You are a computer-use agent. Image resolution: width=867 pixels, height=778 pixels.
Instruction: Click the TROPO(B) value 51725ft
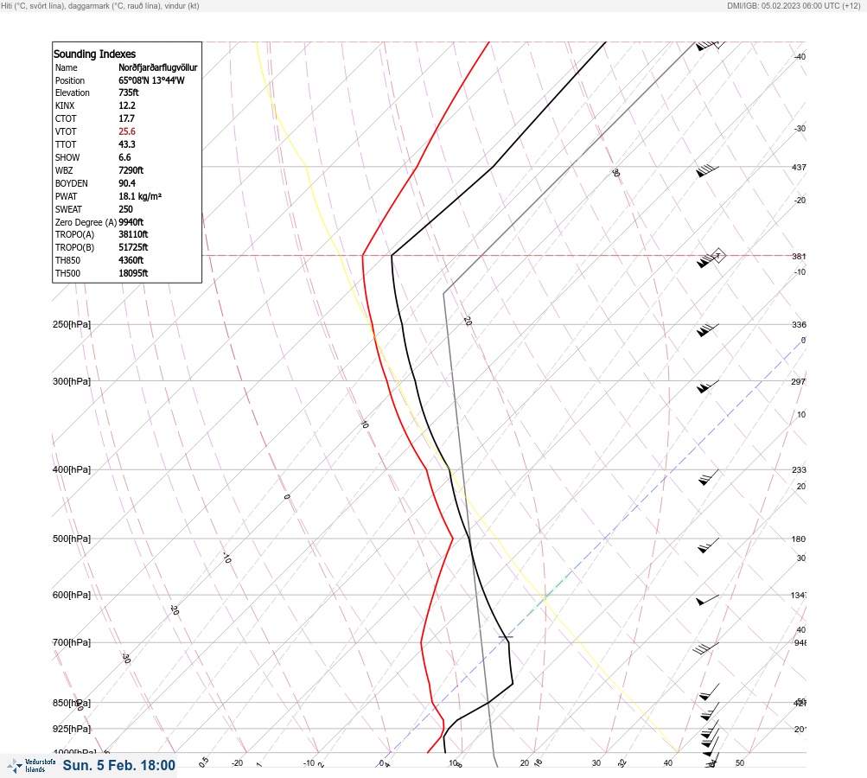133,247
